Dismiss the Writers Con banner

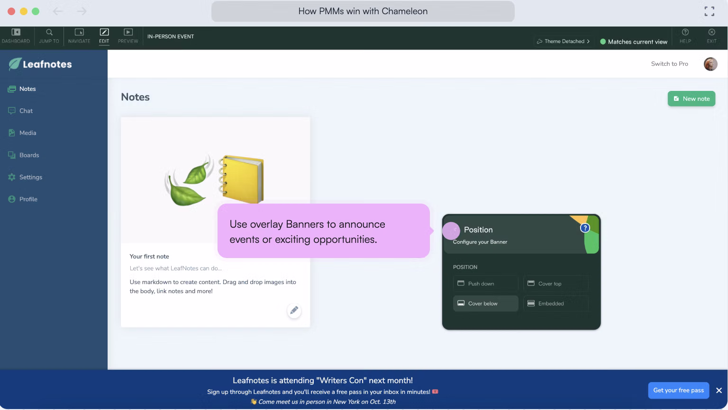tap(719, 391)
